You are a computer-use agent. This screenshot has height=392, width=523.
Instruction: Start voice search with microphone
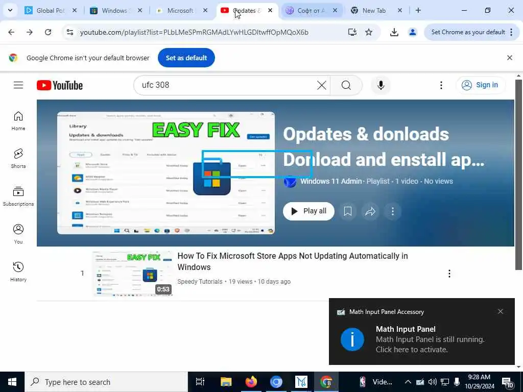click(x=381, y=85)
